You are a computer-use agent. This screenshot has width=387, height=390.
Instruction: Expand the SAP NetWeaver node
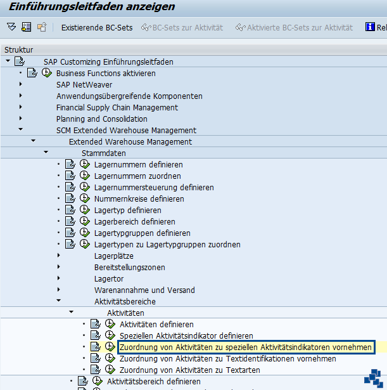click(20, 85)
